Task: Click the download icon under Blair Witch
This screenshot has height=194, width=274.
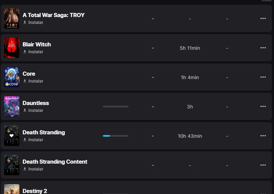Action: [x=25, y=52]
